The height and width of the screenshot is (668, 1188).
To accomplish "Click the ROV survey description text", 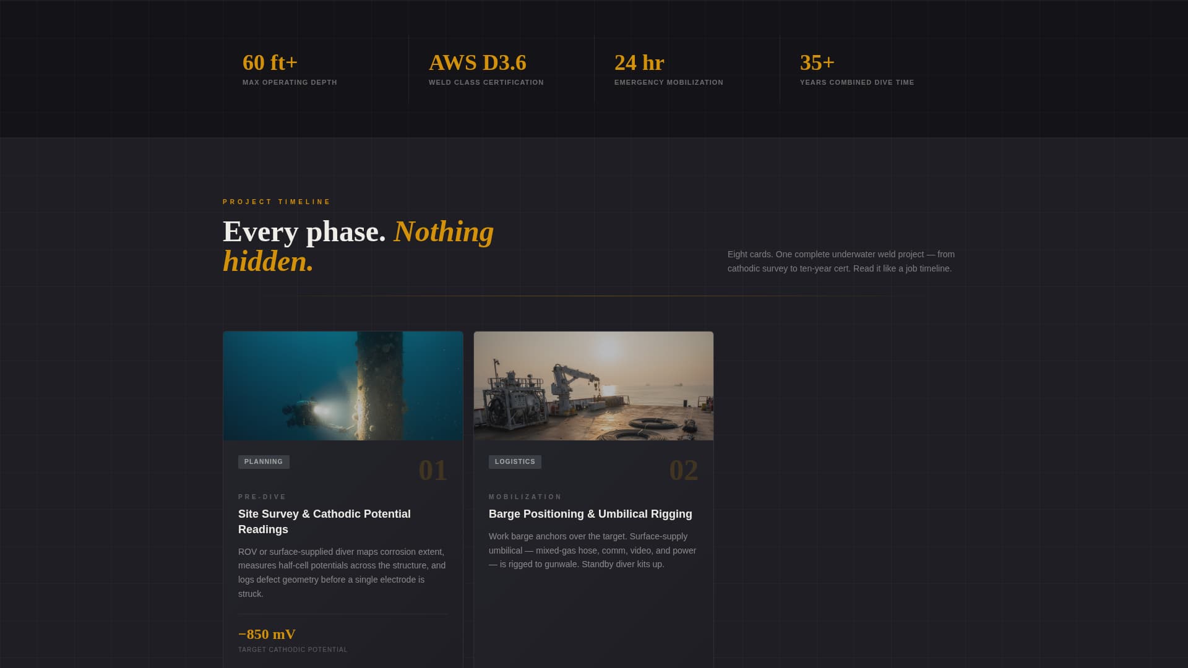I will (342, 573).
